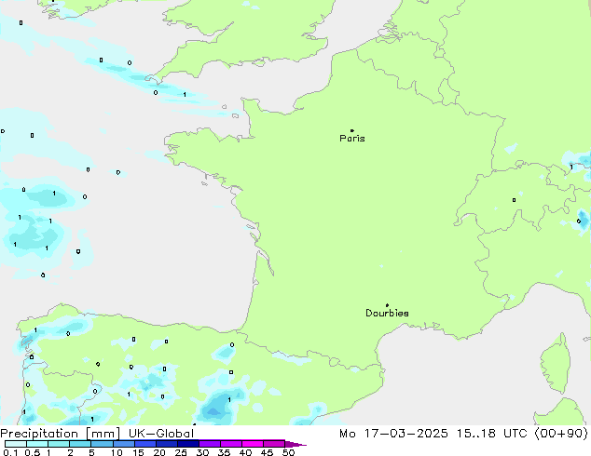Click the '(00+90)' forecast offset text
The height and width of the screenshot is (456, 591).
(x=561, y=434)
